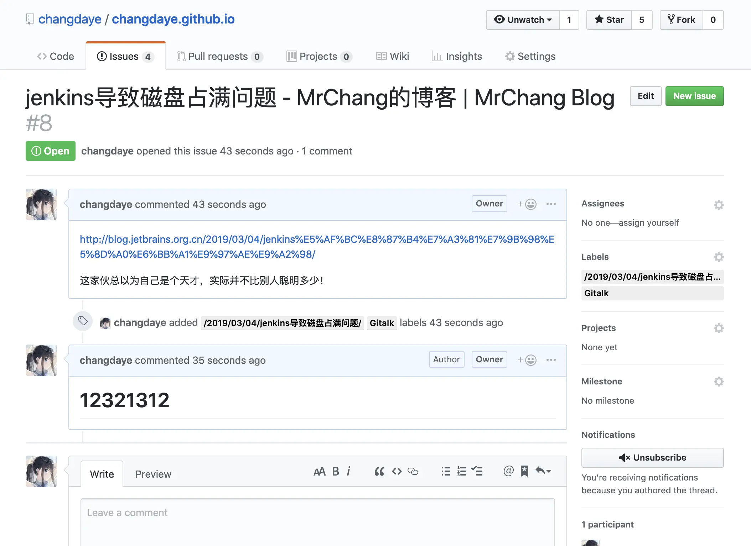Image resolution: width=751 pixels, height=546 pixels.
Task: Switch to the Preview tab
Action: tap(153, 474)
